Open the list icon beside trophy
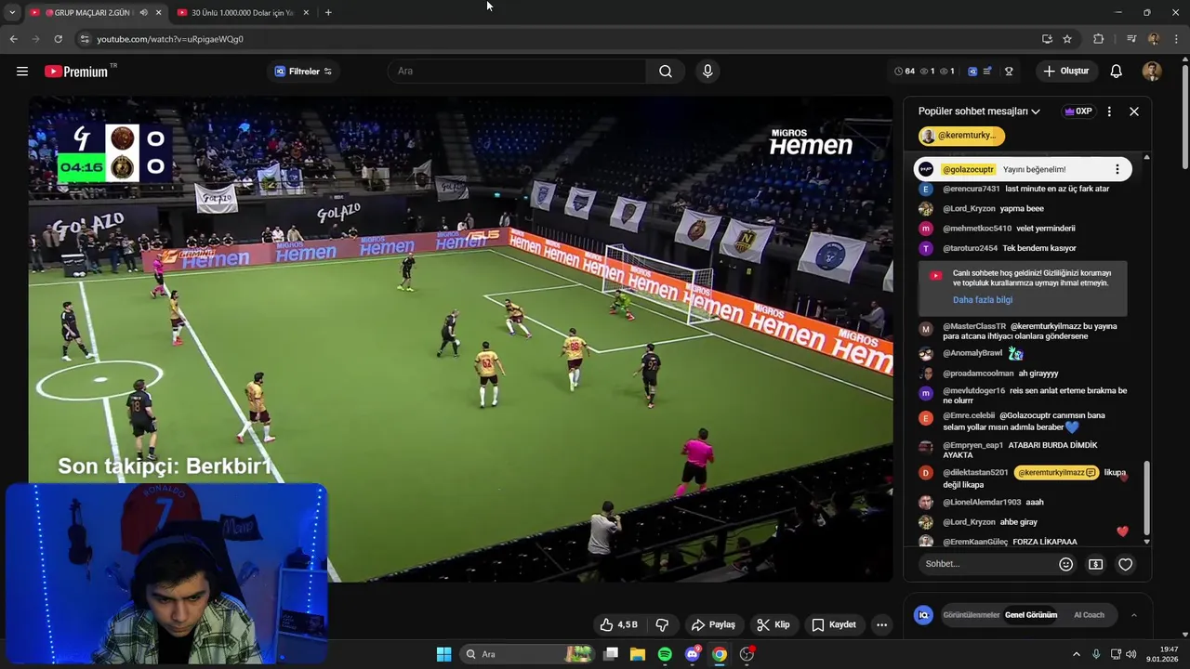 987,72
